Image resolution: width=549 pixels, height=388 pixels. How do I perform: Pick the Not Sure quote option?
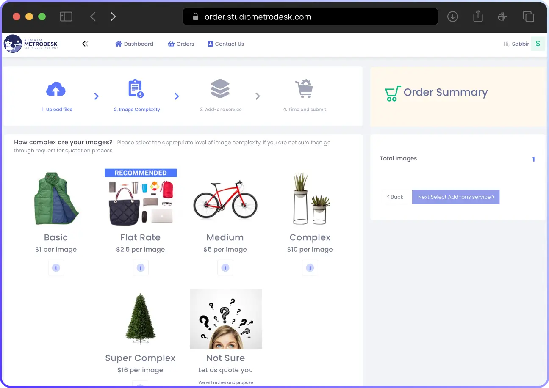click(x=225, y=319)
